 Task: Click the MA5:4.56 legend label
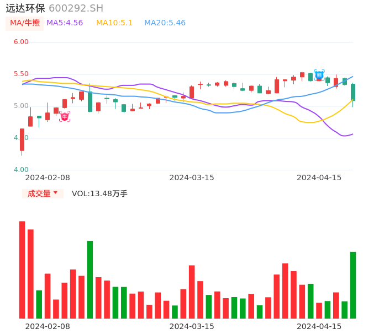(65, 23)
